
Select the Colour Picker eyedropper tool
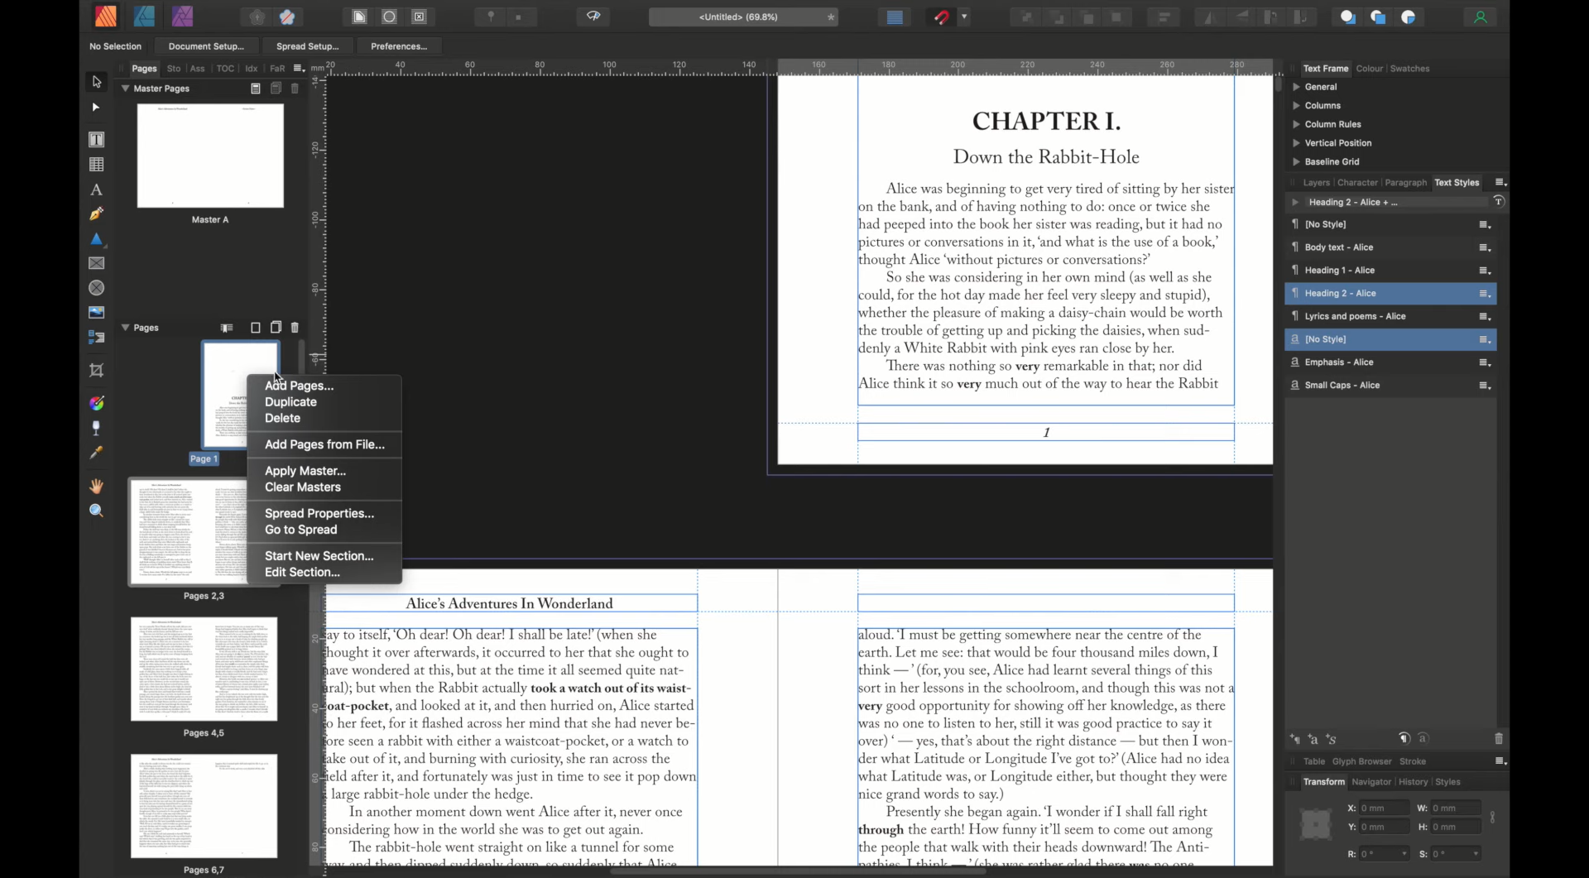click(x=97, y=453)
